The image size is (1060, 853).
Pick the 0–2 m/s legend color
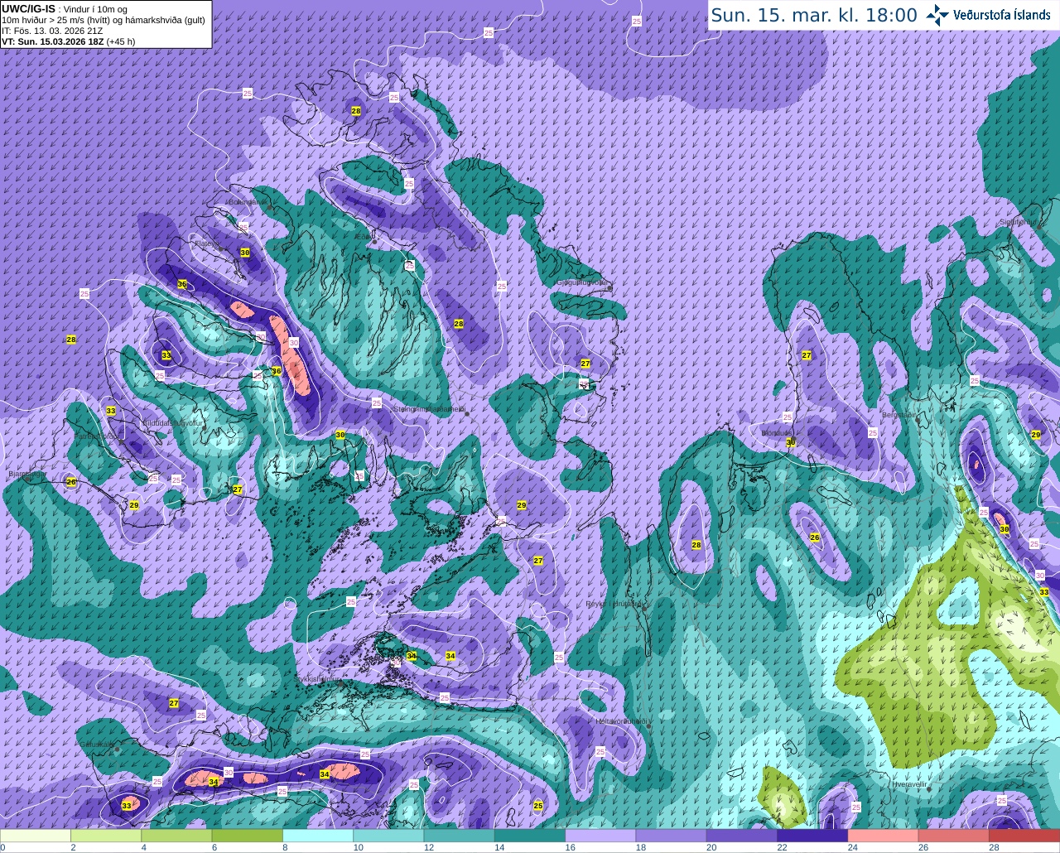click(36, 836)
